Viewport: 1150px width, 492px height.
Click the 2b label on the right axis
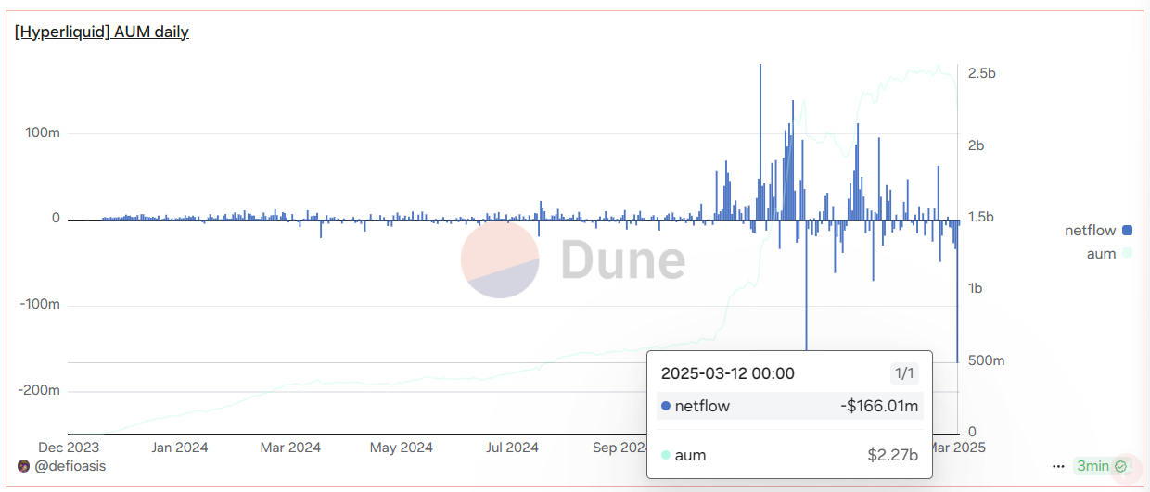click(977, 145)
